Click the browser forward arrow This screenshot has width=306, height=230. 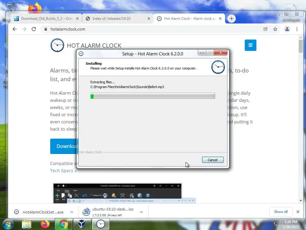(24, 29)
